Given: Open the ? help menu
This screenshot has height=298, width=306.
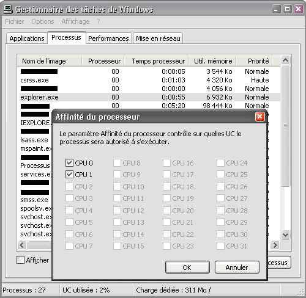Looking at the screenshot, I should click(99, 21).
